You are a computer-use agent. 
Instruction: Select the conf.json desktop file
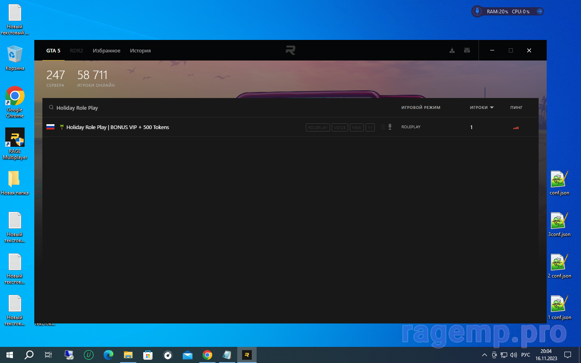[559, 183]
